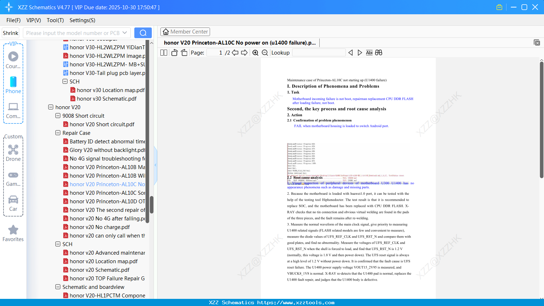Collapse the honor V30 SCH folder

click(65, 81)
